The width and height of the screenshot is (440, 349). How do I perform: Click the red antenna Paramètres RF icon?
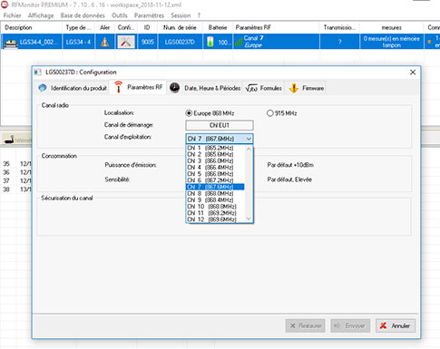119,87
